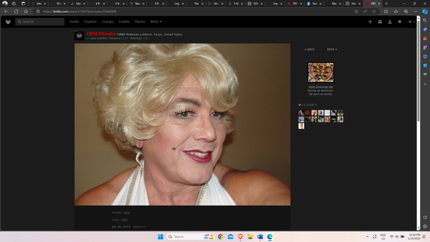Open the Writings link
This screenshot has width=430, height=242.
(x=136, y=38)
